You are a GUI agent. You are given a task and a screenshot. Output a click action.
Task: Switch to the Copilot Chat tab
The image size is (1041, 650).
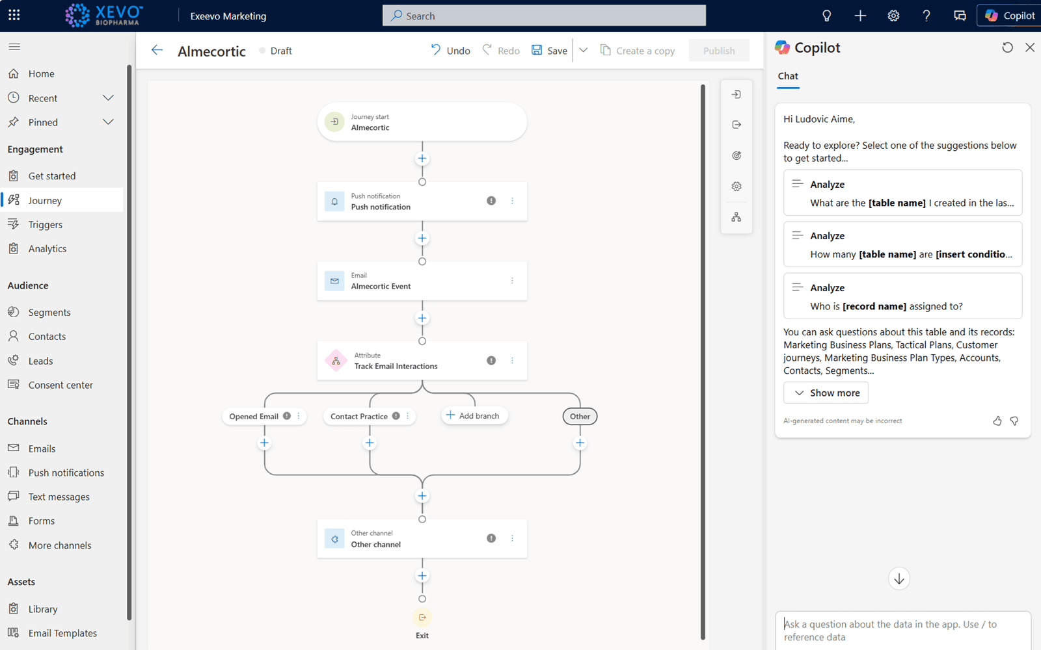tap(788, 76)
